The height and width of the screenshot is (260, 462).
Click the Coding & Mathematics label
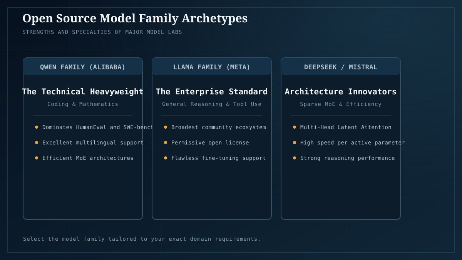(83, 104)
